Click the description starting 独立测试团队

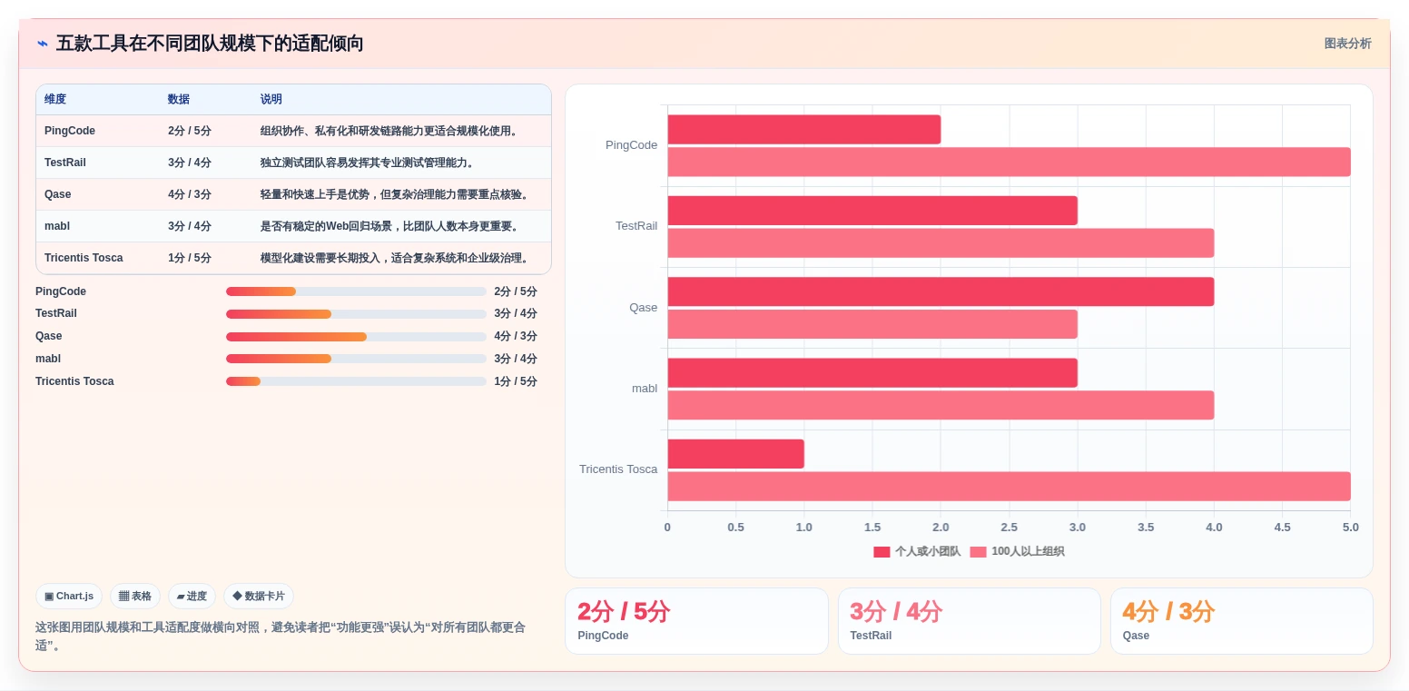(368, 163)
